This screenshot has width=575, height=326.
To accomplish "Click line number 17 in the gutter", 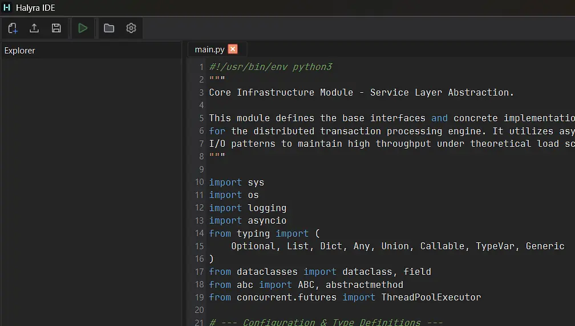I will tap(199, 272).
